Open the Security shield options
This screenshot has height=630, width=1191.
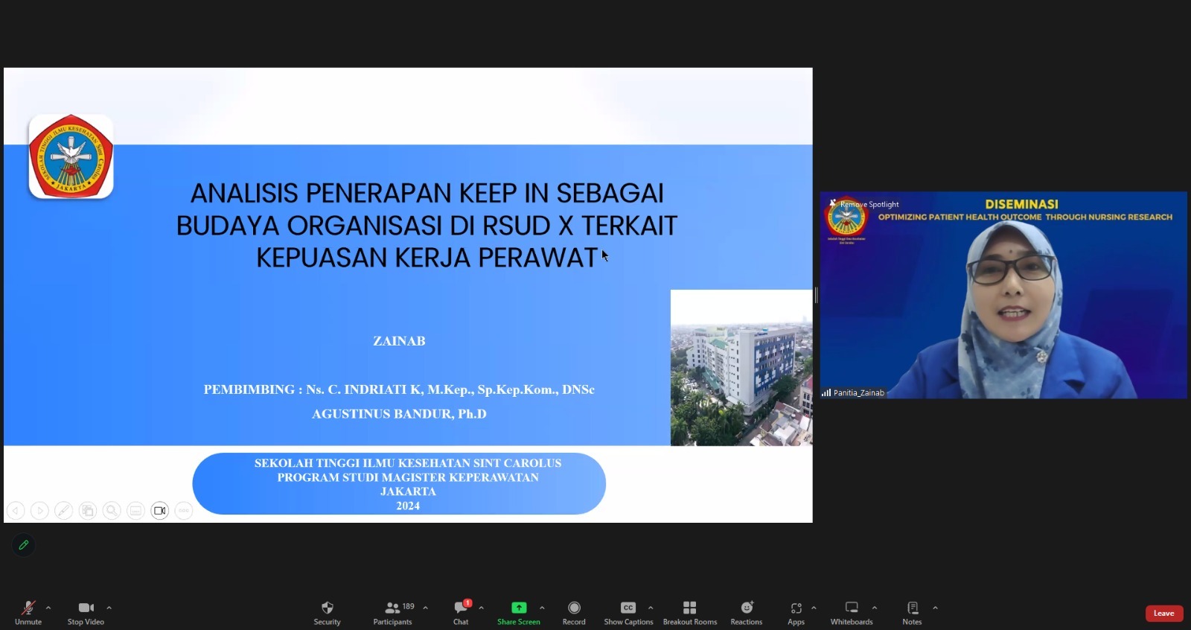[327, 613]
